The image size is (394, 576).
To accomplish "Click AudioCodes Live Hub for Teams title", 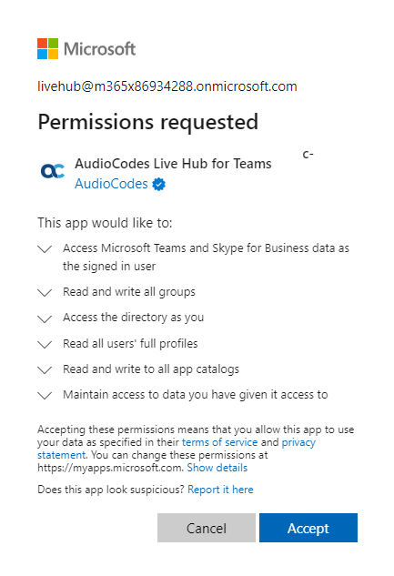I will point(173,164).
